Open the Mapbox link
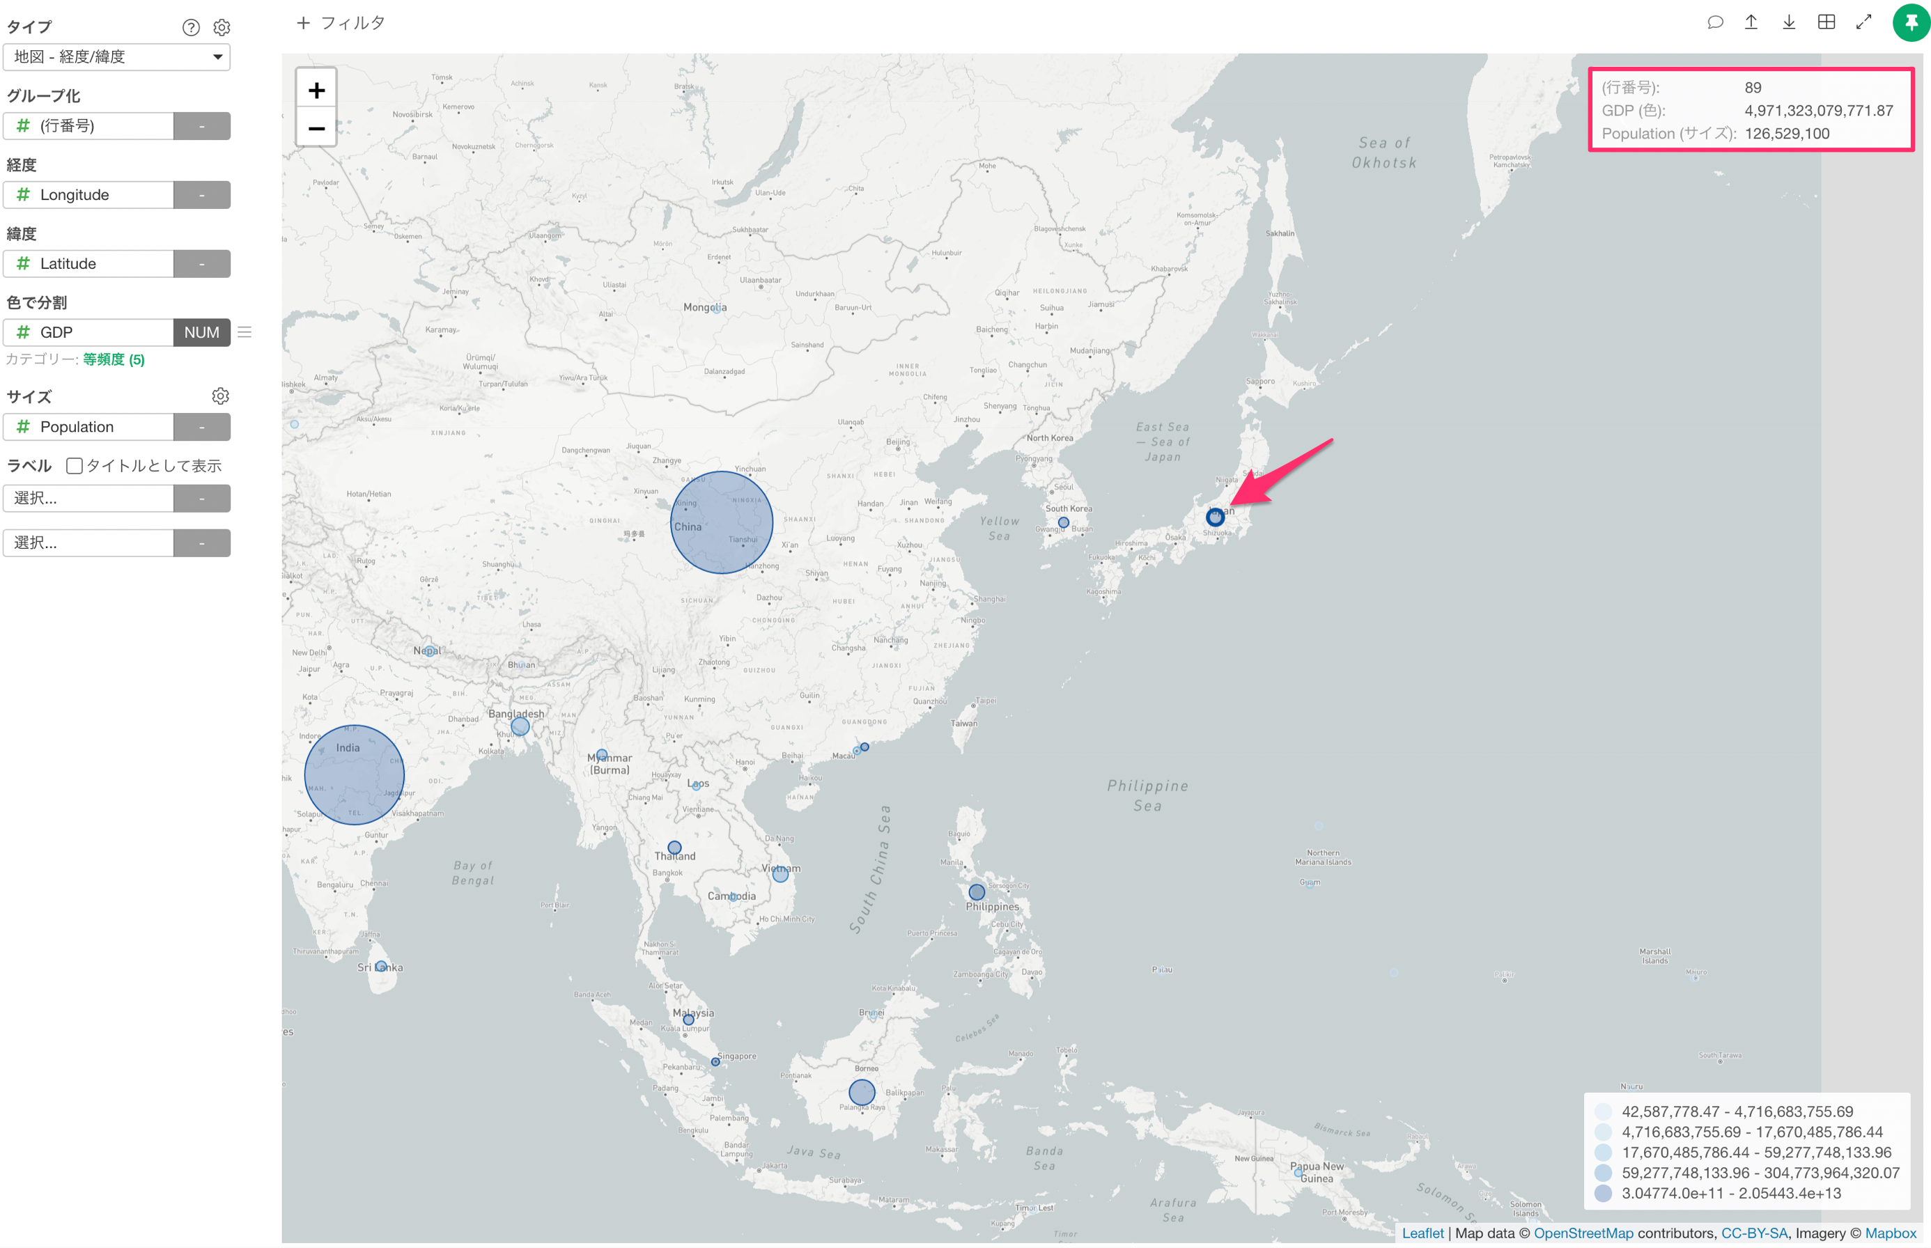 click(1891, 1233)
